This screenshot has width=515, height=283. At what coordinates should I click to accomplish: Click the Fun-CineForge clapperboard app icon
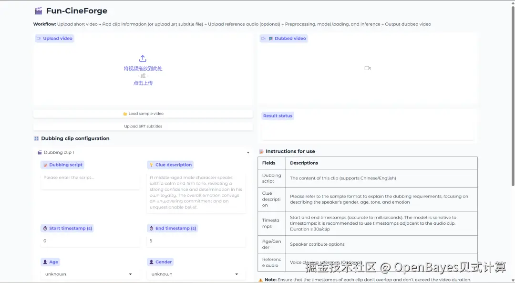pos(38,10)
